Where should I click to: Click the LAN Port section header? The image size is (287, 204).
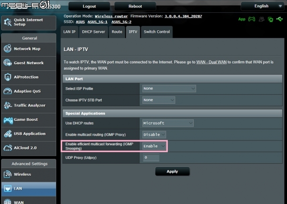click(172, 79)
